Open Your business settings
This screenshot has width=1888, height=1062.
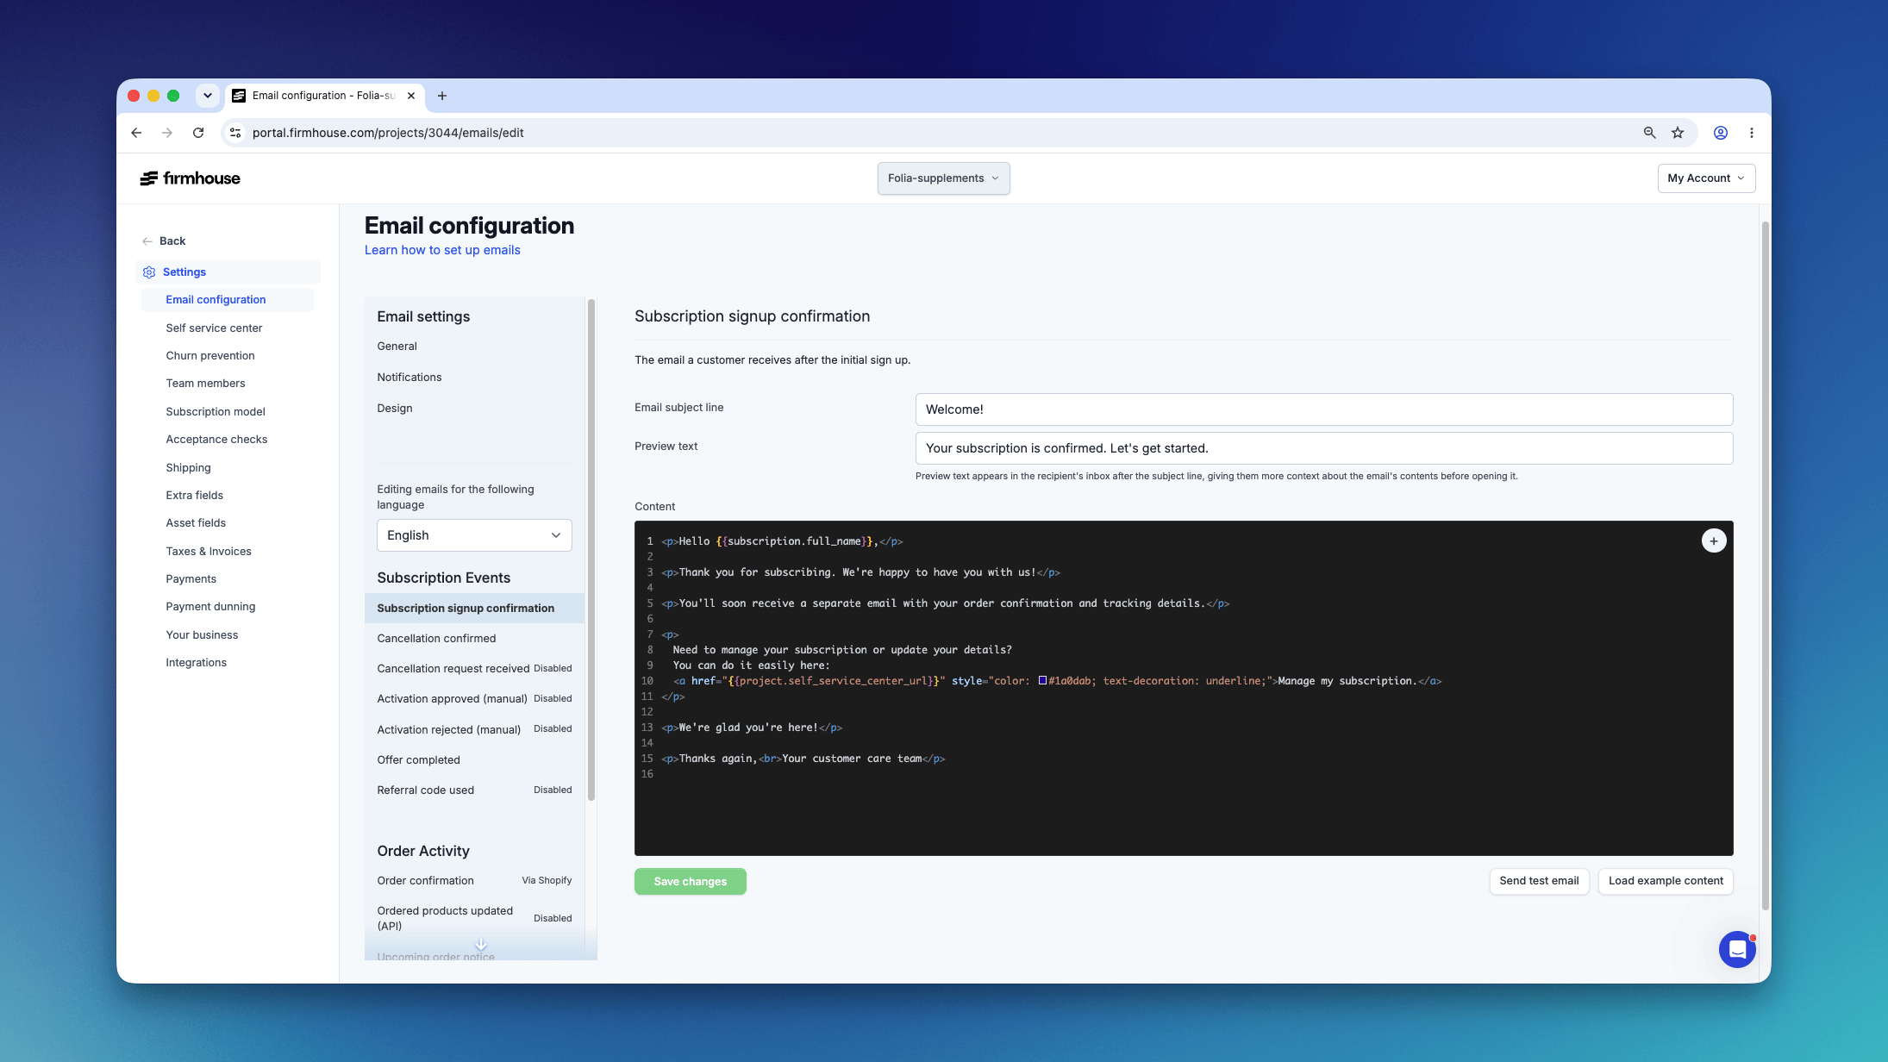tap(202, 635)
